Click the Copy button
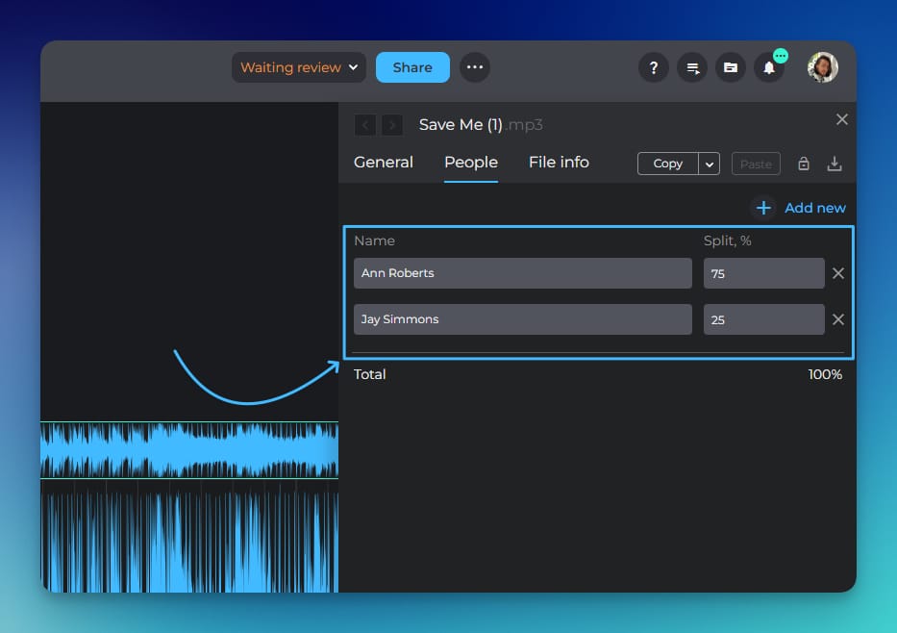Viewport: 897px width, 633px height. coord(667,164)
